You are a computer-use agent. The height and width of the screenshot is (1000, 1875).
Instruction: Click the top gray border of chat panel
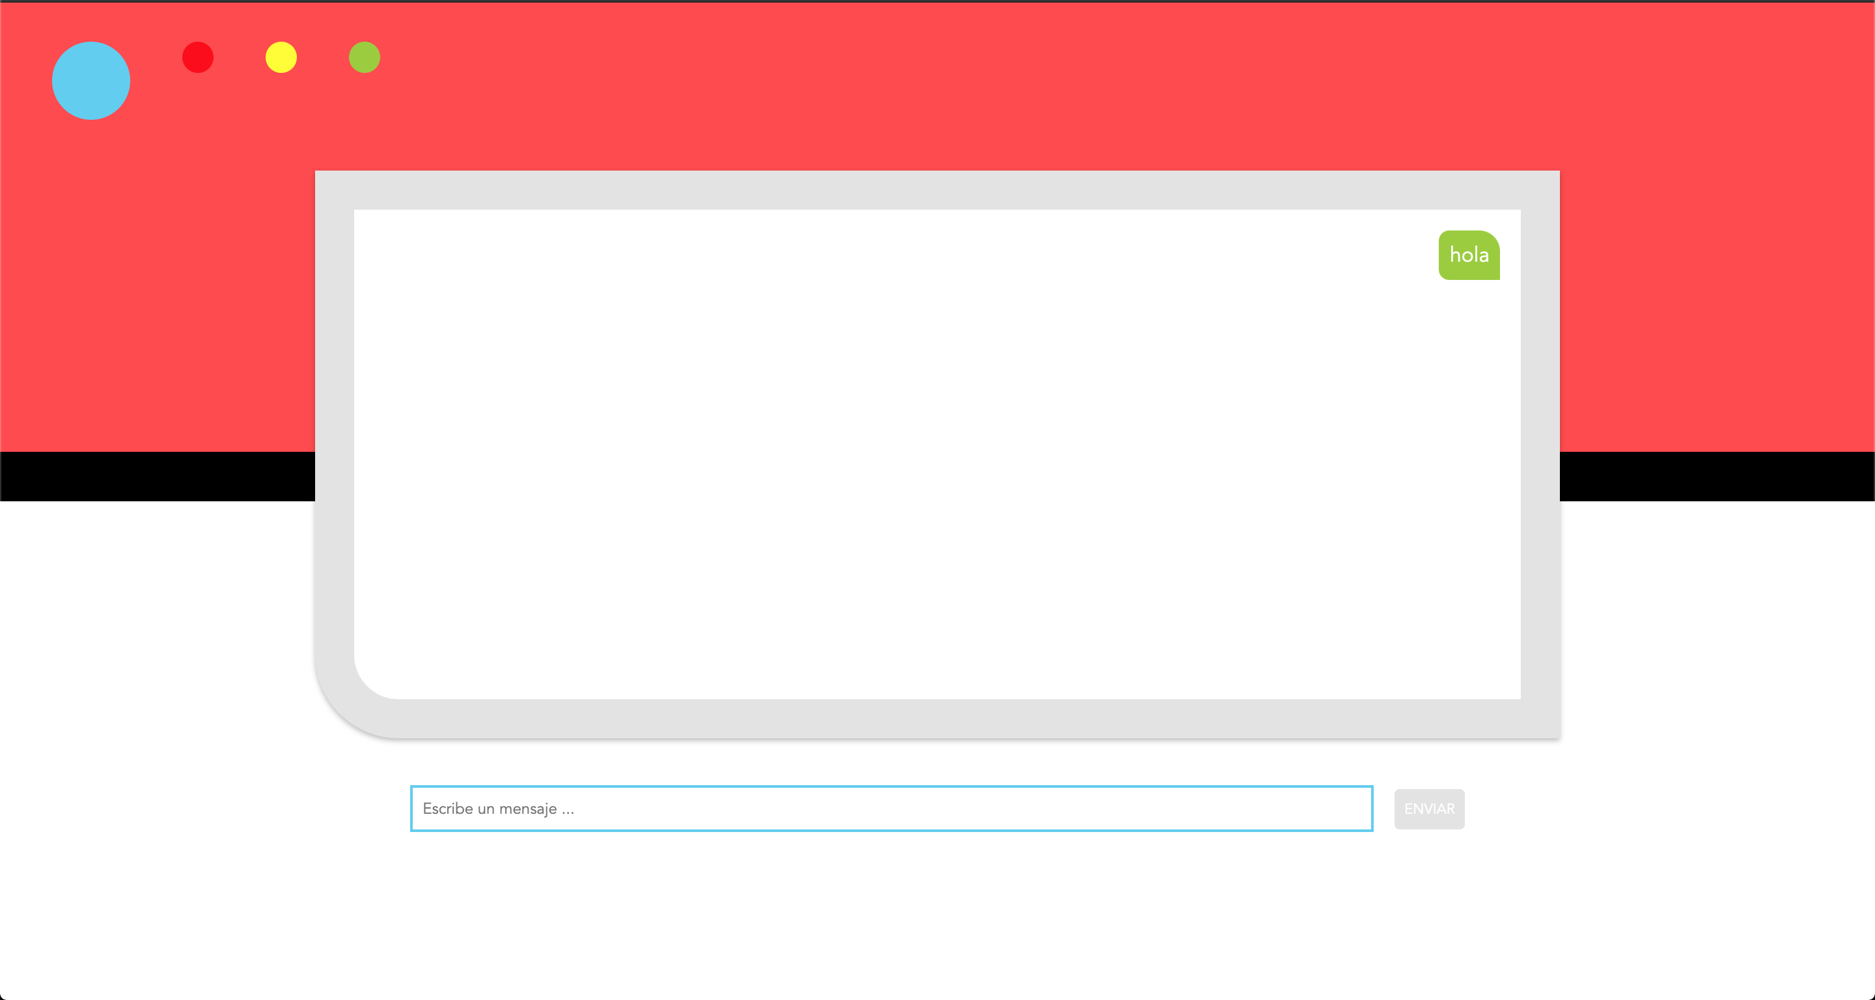pyautogui.click(x=937, y=190)
